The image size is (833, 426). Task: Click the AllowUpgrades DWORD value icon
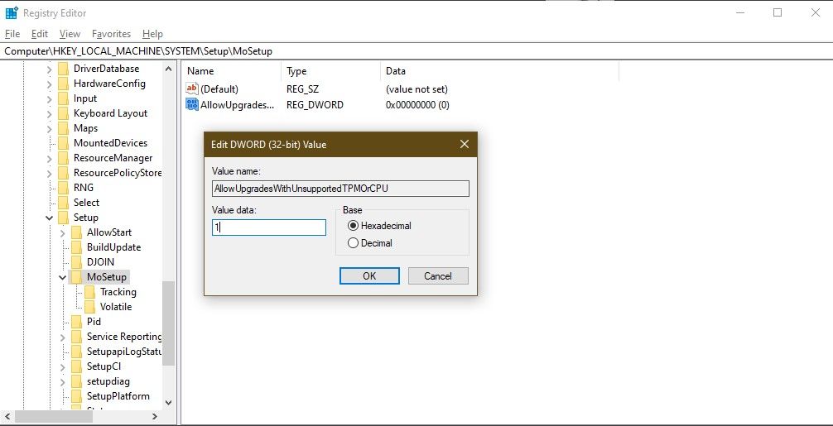coord(192,104)
